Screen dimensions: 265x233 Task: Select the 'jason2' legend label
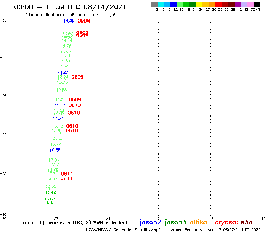pyautogui.click(x=150, y=222)
